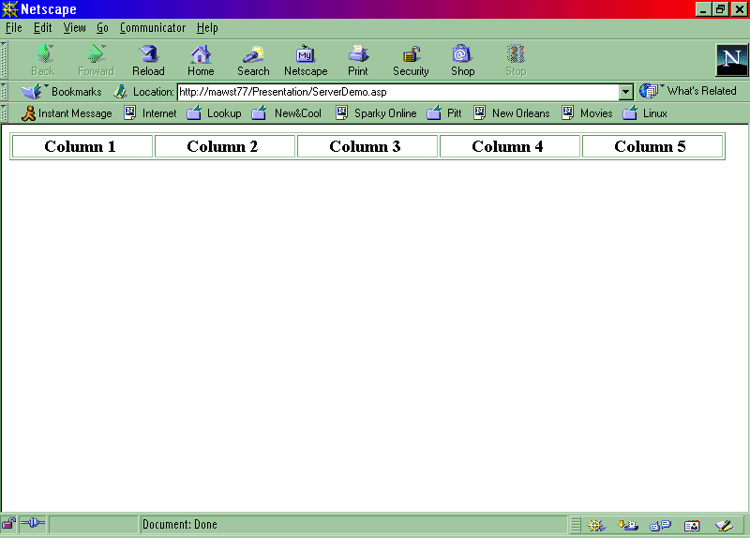The width and height of the screenshot is (750, 538).
Task: Click the security lock icon in status bar
Action: pyautogui.click(x=8, y=525)
